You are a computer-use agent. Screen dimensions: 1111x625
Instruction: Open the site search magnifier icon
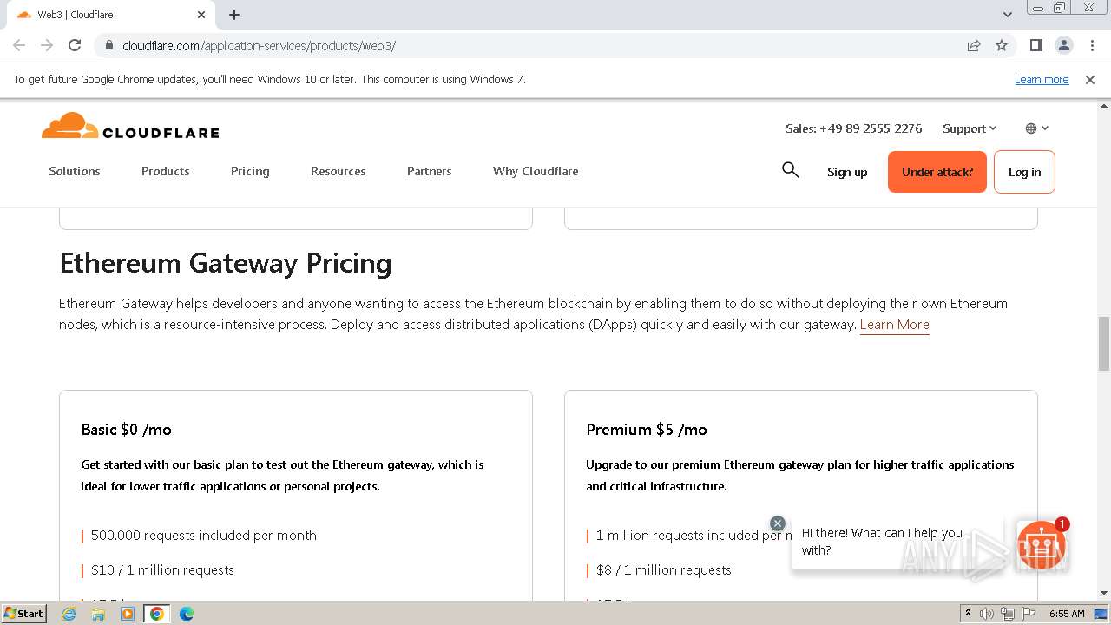[x=790, y=170]
